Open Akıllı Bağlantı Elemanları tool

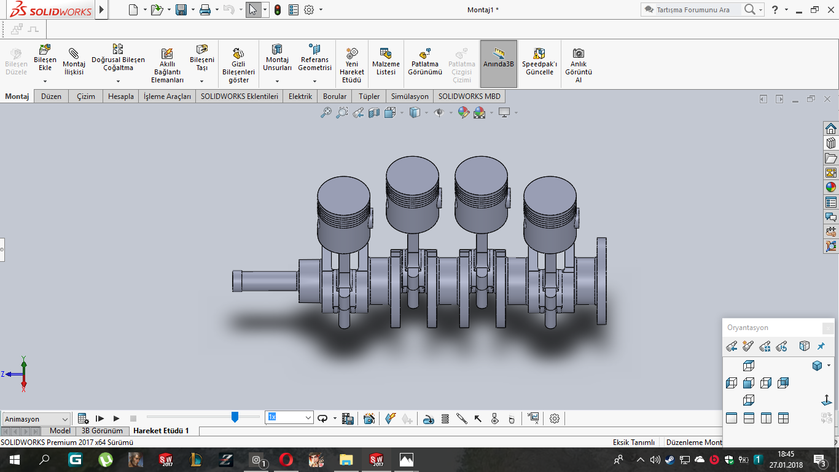167,53
